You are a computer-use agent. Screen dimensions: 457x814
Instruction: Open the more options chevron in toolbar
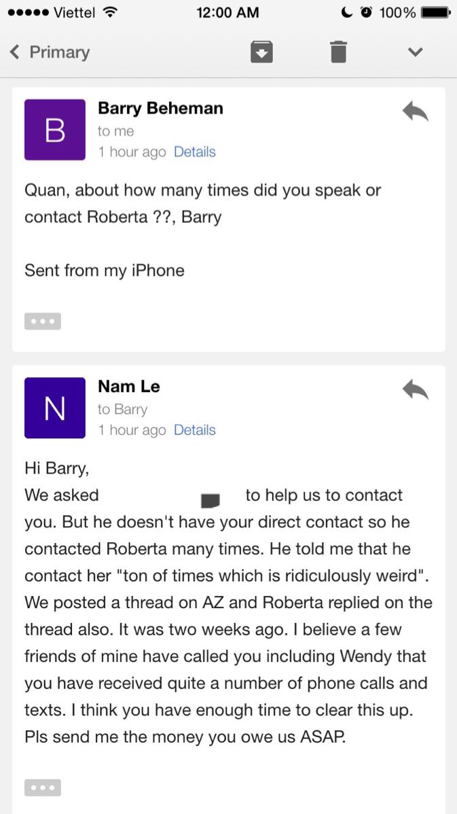pyautogui.click(x=415, y=52)
